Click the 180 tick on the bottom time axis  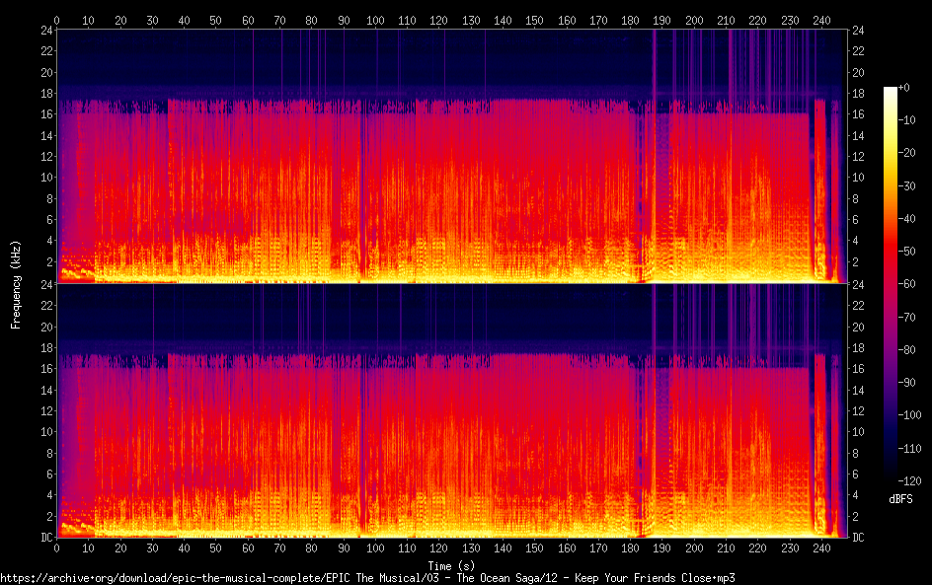[x=630, y=548]
